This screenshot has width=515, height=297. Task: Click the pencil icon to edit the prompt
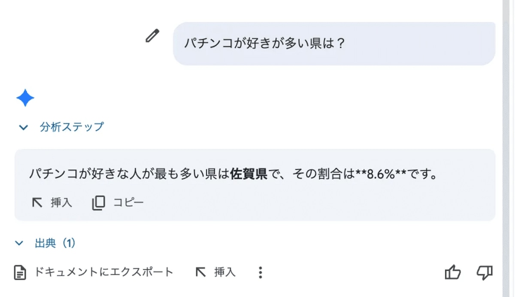pyautogui.click(x=152, y=36)
